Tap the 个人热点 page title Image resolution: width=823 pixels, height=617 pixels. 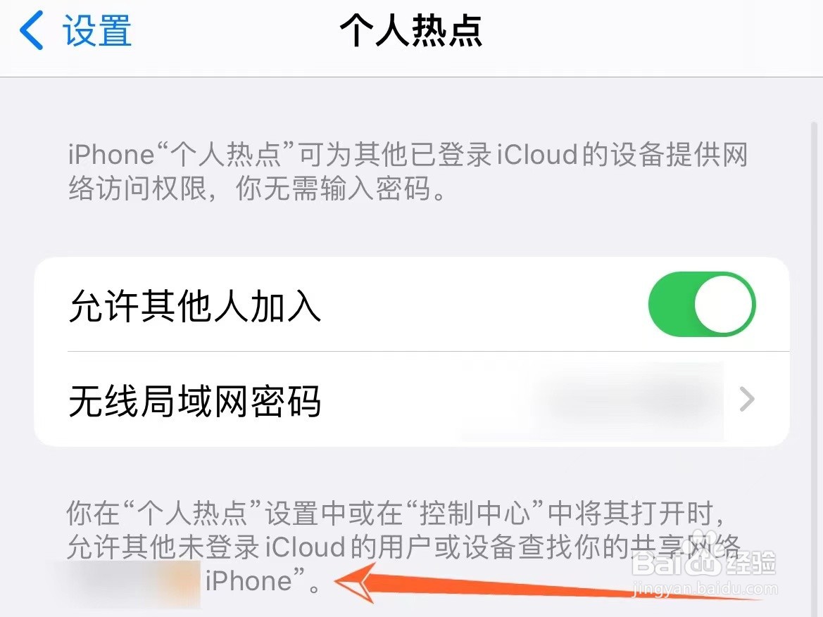pyautogui.click(x=411, y=31)
